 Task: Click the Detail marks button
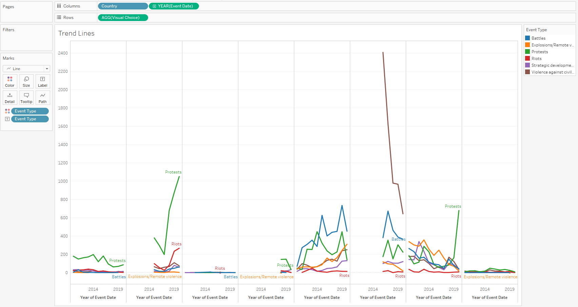click(x=10, y=98)
